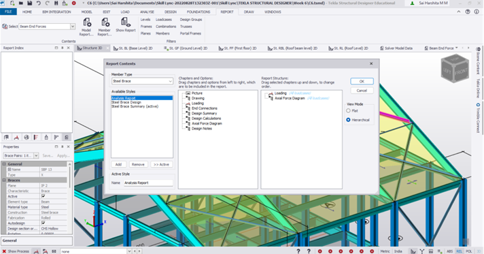Click the >> Active button
The image size is (484, 254).
click(161, 165)
